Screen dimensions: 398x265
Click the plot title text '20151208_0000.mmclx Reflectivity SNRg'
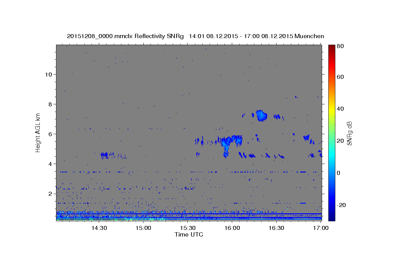125,36
